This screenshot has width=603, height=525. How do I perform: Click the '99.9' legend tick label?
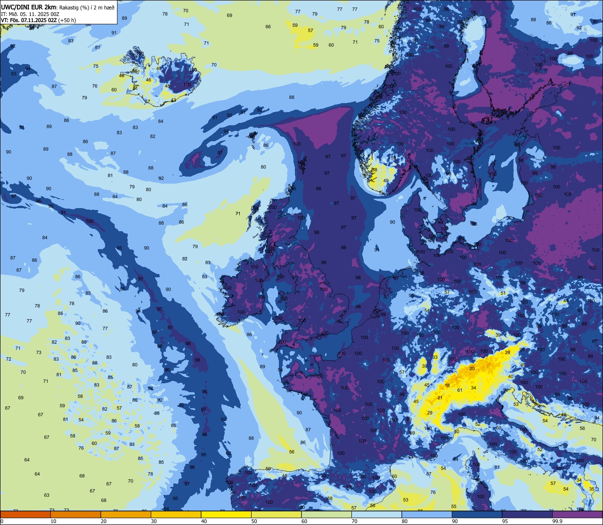point(558,521)
